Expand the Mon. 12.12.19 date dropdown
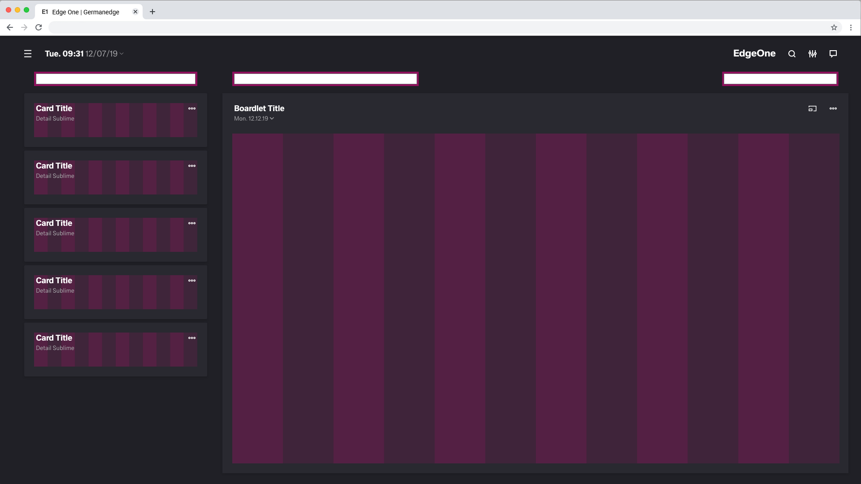861x484 pixels. pyautogui.click(x=254, y=119)
